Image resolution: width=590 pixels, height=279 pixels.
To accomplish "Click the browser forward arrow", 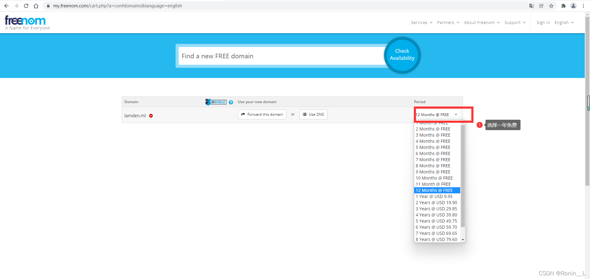I will coord(16,6).
